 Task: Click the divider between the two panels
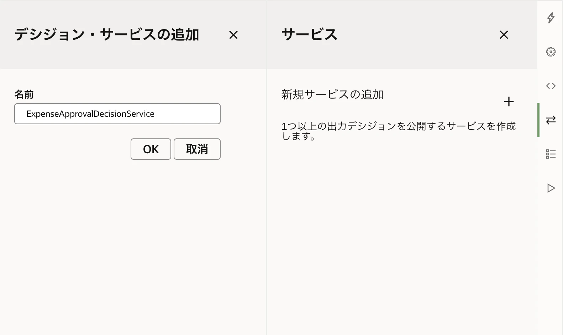[267, 167]
